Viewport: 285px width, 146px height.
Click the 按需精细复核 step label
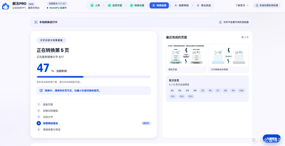click(50, 123)
